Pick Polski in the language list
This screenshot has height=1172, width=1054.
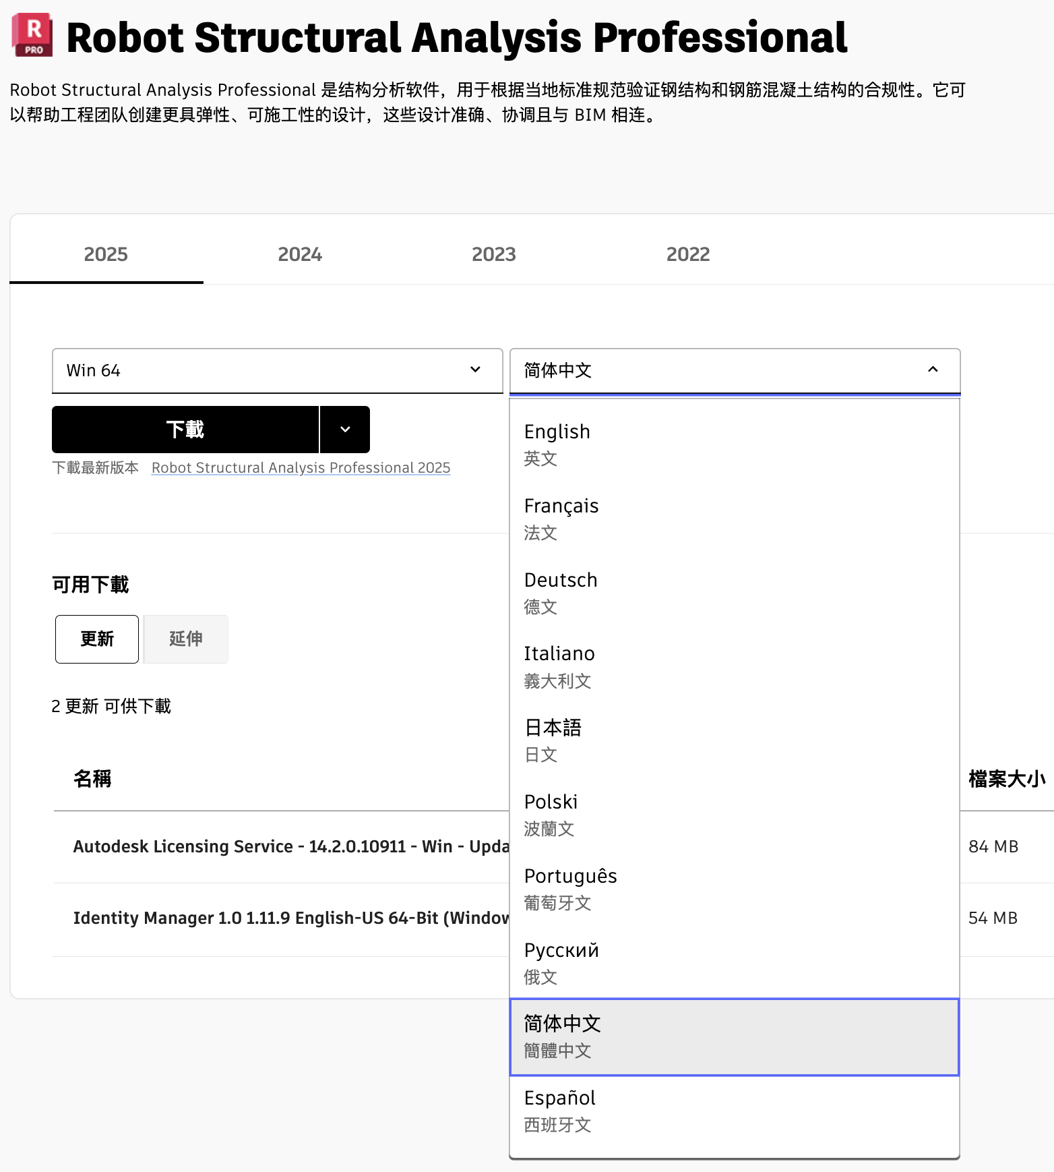click(x=733, y=814)
